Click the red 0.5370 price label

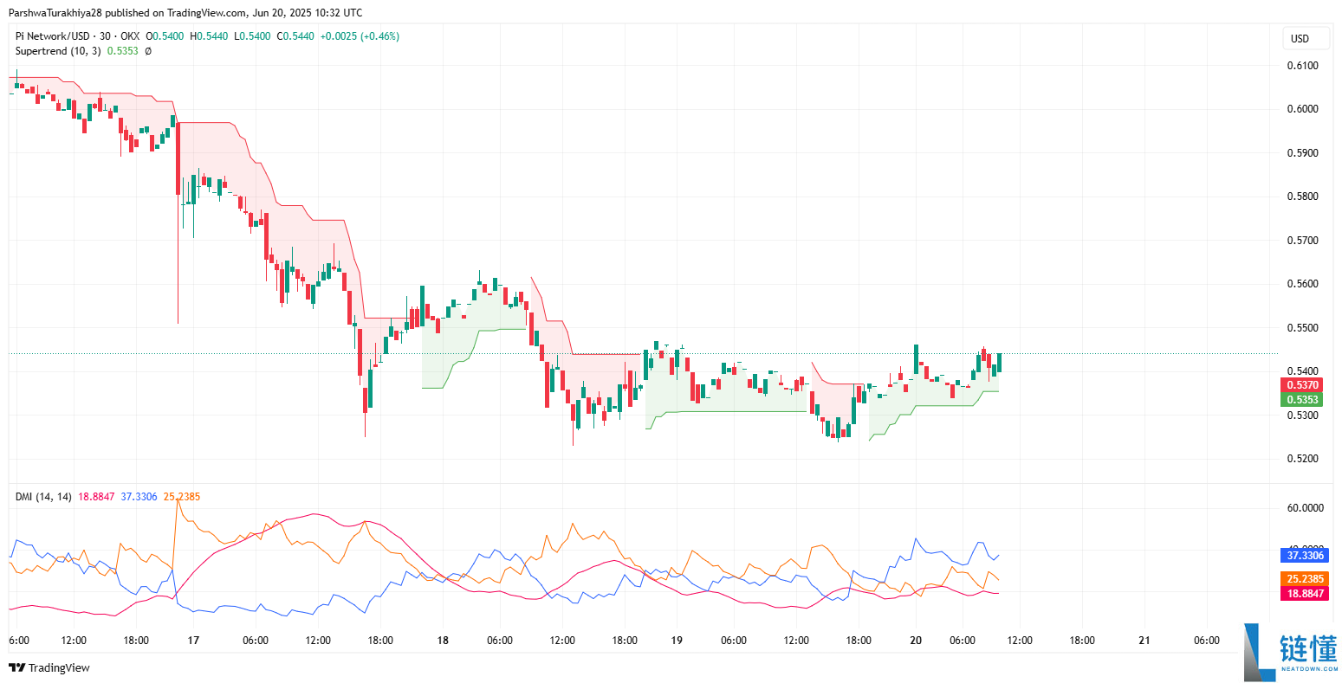click(x=1301, y=385)
